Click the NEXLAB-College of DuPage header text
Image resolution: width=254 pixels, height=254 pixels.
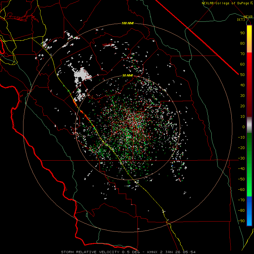point(225,3)
